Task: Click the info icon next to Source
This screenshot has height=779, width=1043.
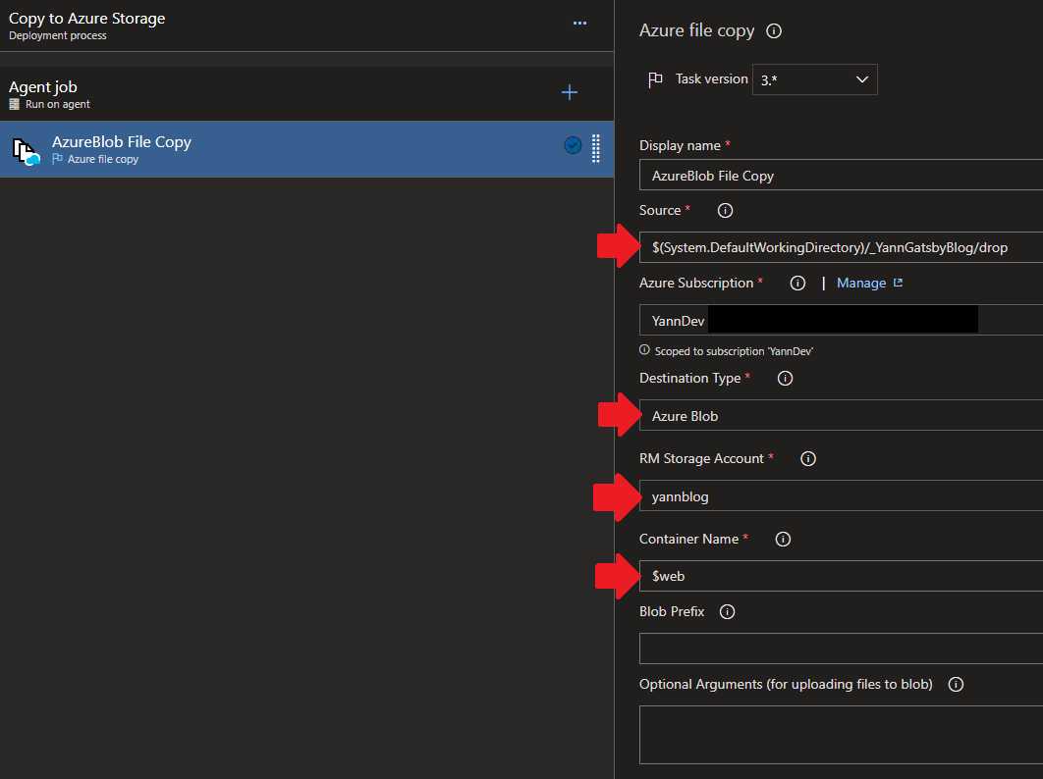Action: [x=726, y=211]
